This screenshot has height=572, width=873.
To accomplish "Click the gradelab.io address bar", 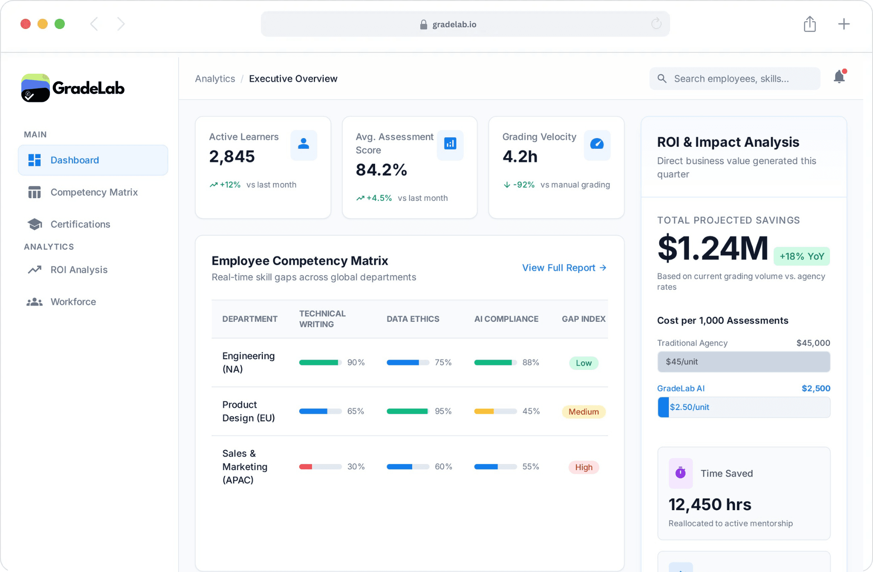I will tap(465, 24).
